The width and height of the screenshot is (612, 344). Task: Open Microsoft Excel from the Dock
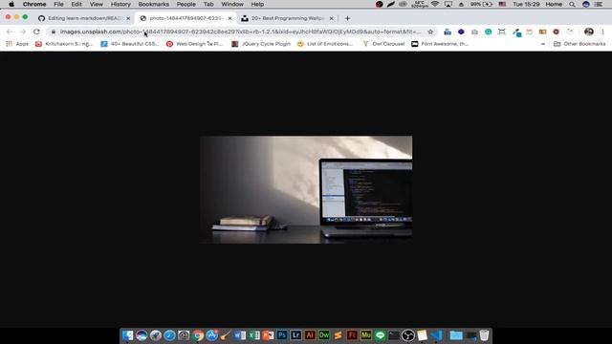coord(254,335)
